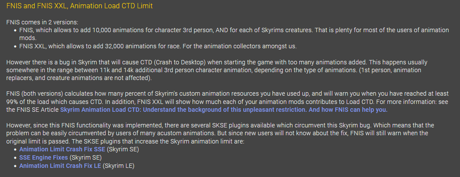Viewport: 460px width, 177px height.
Task: Click the paragraph starting 'FNIS (both versions) calculates'
Action: [227, 102]
